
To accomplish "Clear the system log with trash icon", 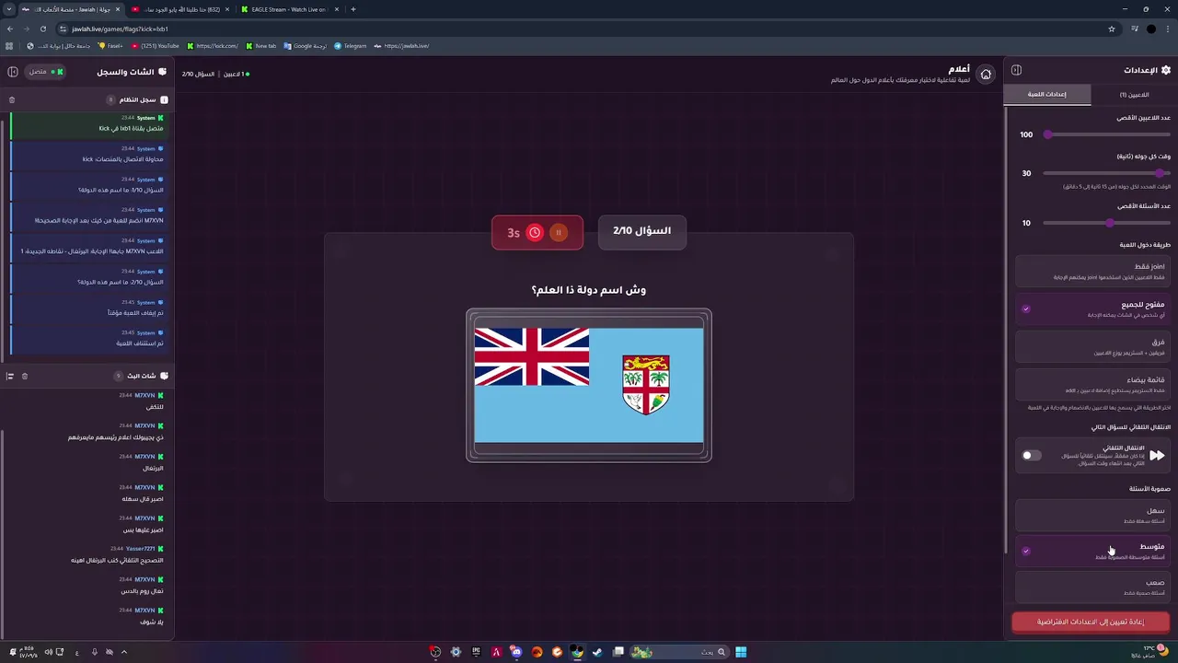I will click(x=12, y=99).
